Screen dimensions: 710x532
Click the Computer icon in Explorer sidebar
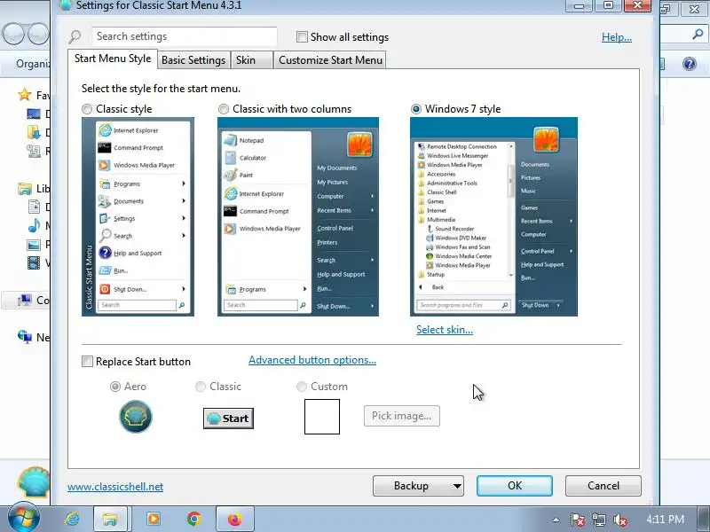click(25, 300)
